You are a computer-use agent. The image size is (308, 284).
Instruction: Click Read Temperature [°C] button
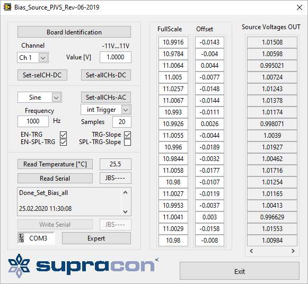pos(55,164)
